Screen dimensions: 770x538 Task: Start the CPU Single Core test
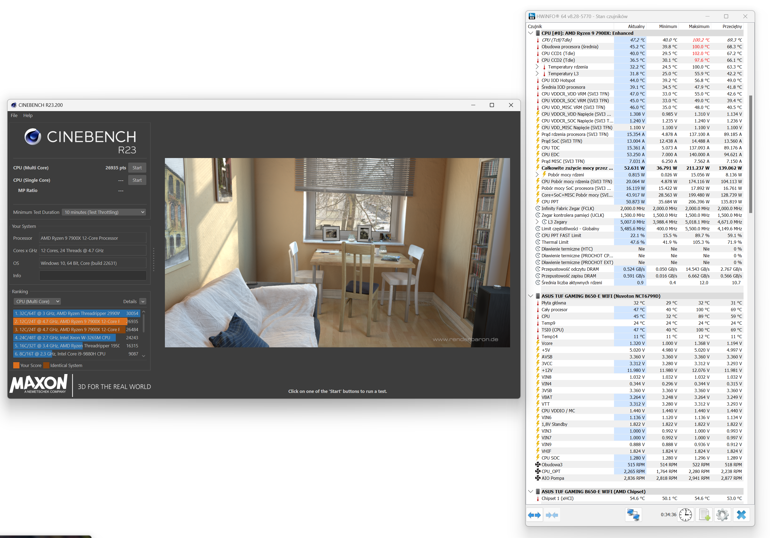137,180
